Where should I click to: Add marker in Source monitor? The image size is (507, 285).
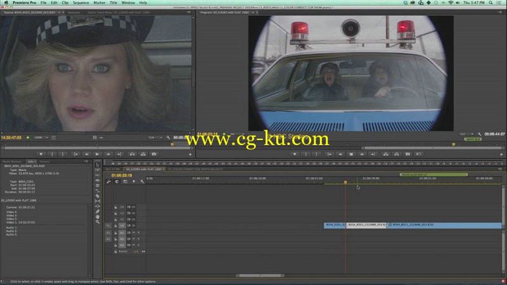[41, 155]
